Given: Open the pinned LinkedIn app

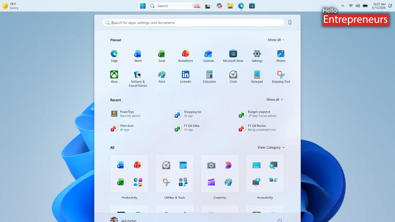Looking at the screenshot, I should tap(186, 77).
